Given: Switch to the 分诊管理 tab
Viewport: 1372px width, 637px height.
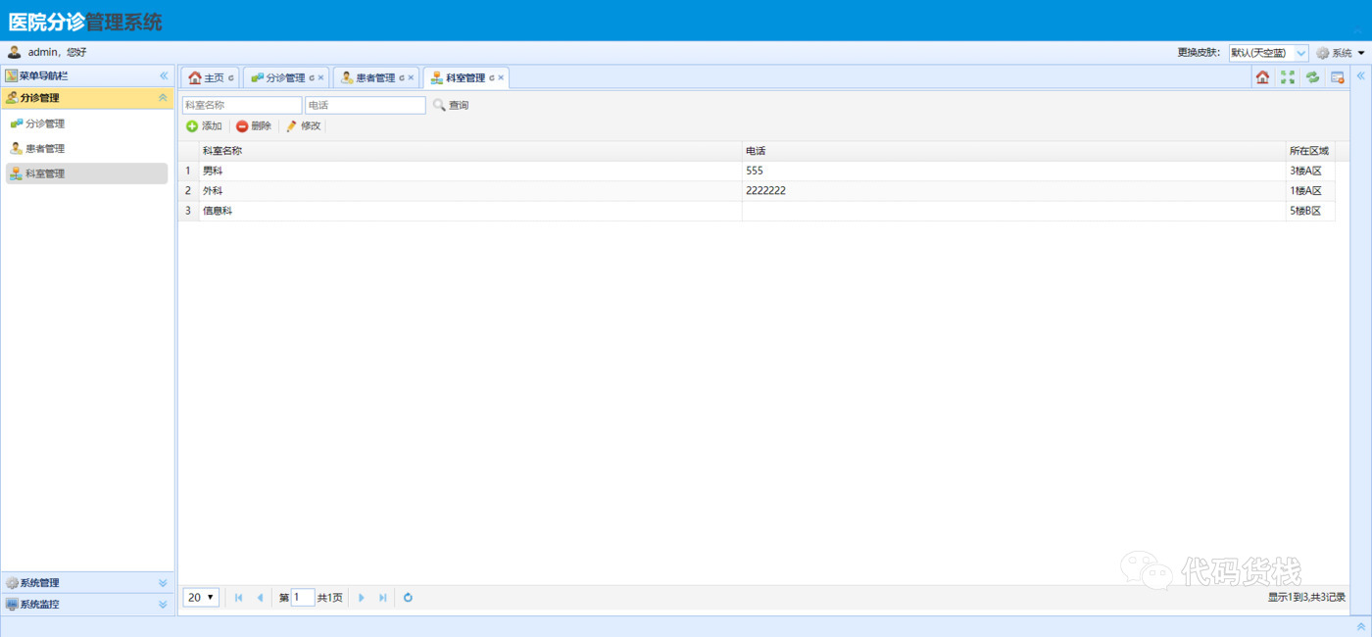Looking at the screenshot, I should point(285,77).
